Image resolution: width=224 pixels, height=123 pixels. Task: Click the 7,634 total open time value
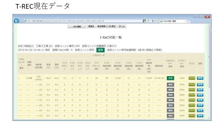[x=149, y=78]
